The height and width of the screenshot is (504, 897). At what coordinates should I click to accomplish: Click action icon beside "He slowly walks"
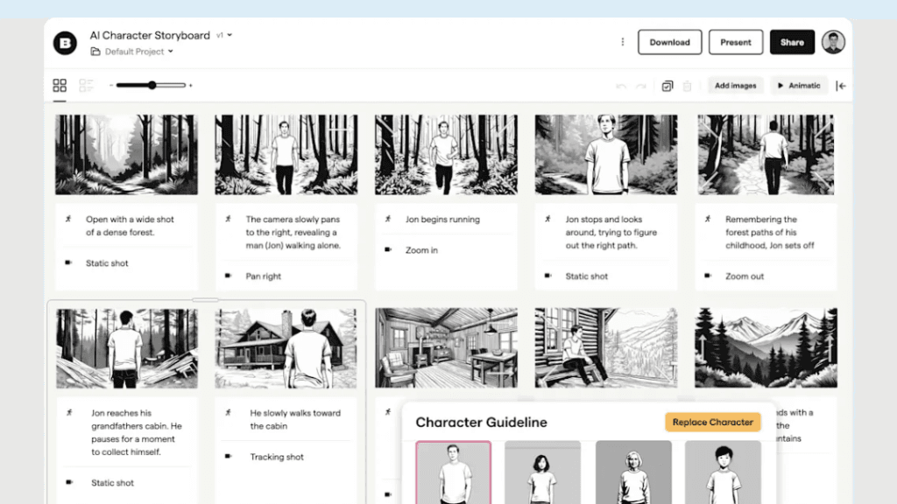point(228,413)
